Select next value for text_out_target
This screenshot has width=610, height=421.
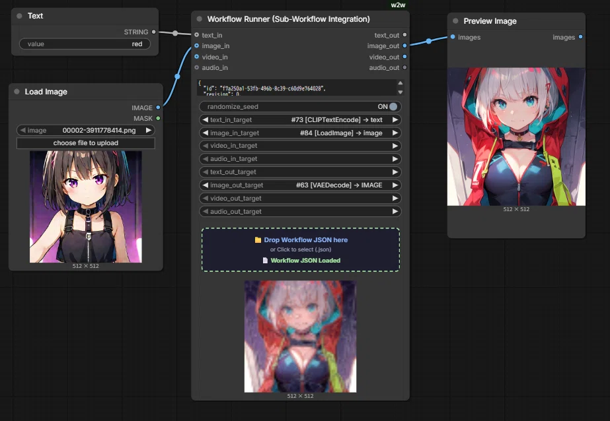click(x=395, y=172)
